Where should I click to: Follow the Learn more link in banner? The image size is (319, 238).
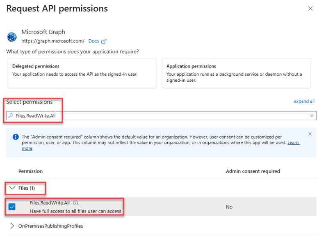(x=161, y=146)
